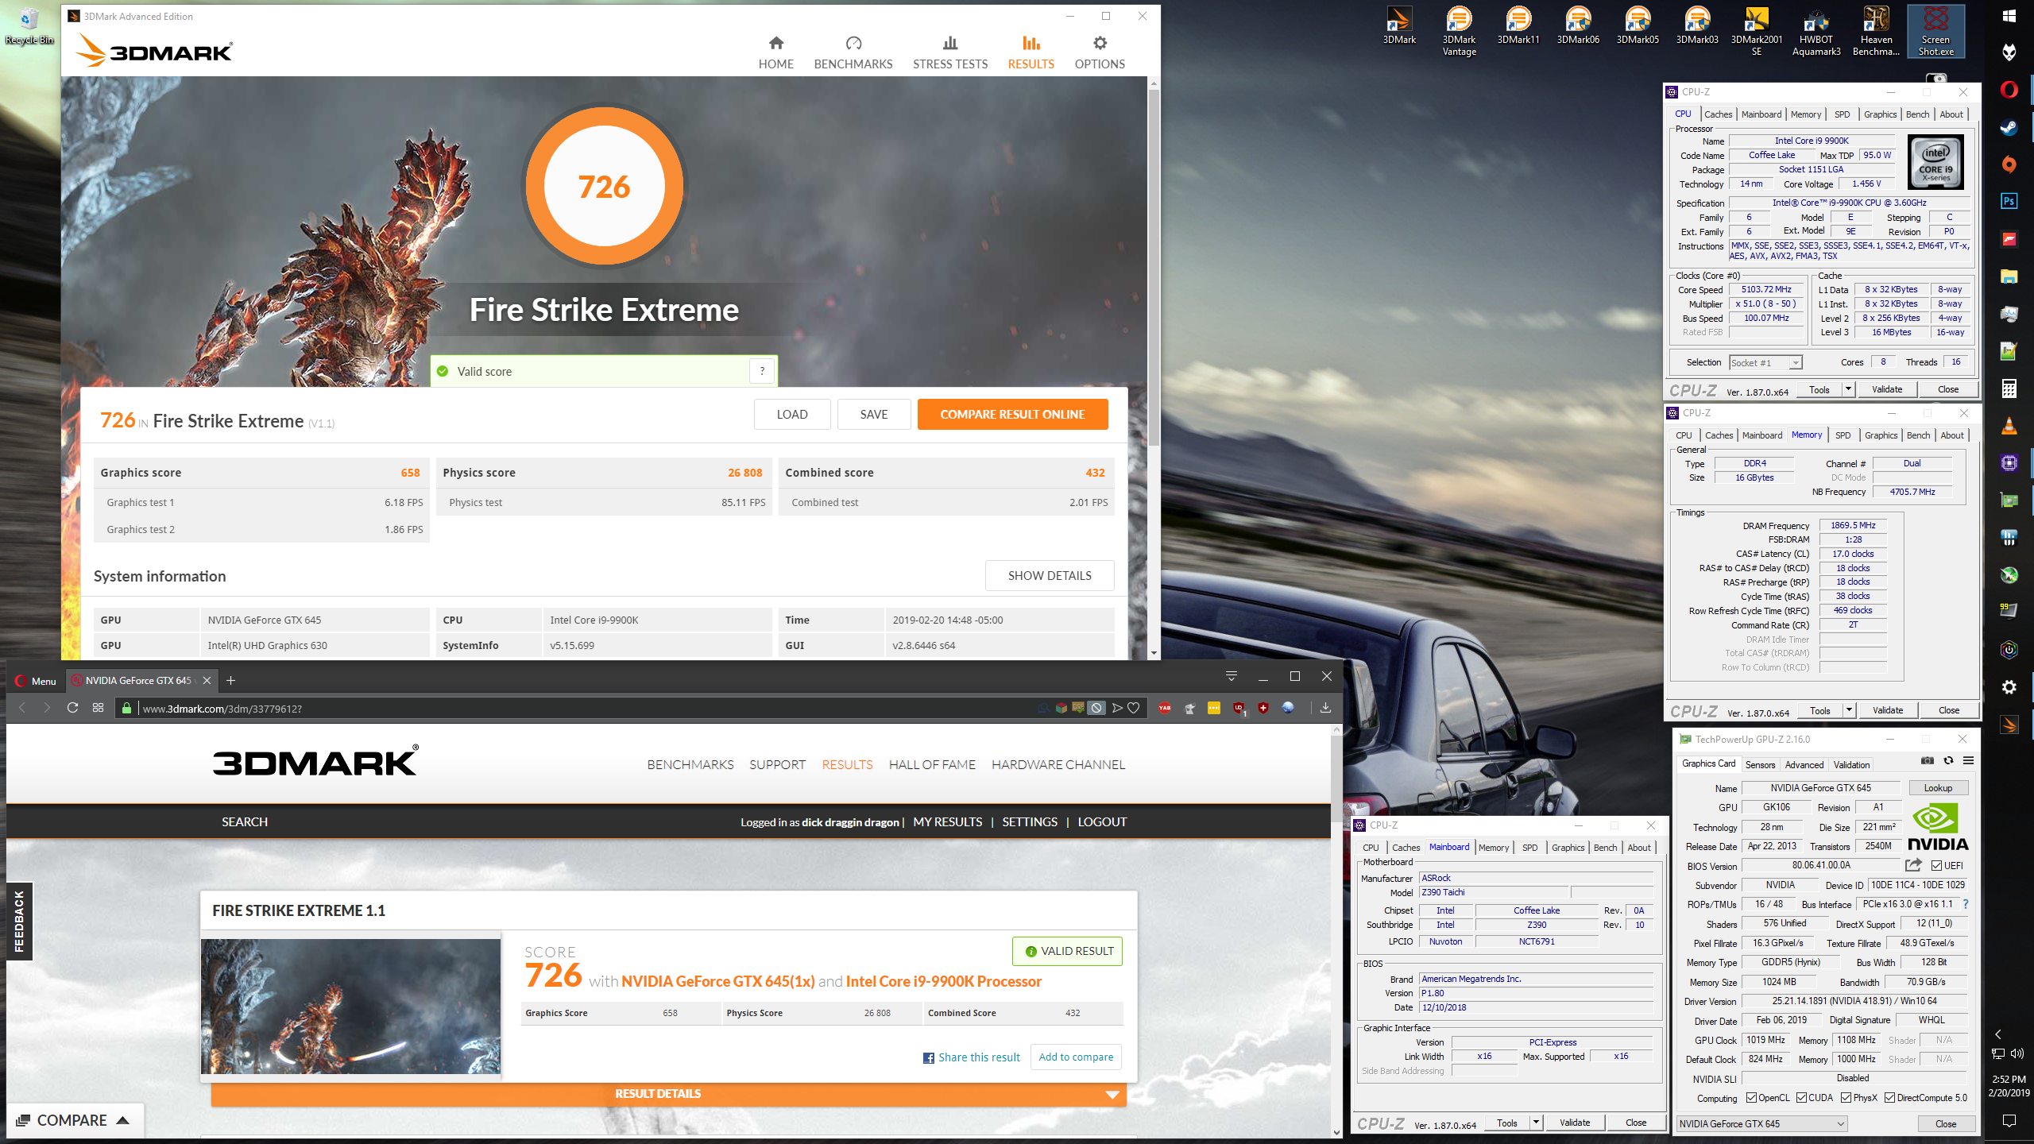Viewport: 2034px width, 1144px height.
Task: Open the GPU selector dropdown in GPU-Z
Action: [x=1761, y=1123]
